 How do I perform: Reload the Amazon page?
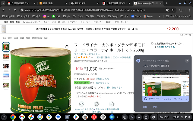click(15, 10)
